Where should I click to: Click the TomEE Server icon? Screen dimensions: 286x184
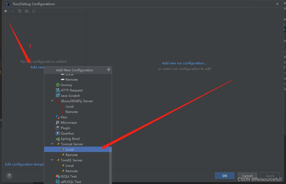click(58, 160)
